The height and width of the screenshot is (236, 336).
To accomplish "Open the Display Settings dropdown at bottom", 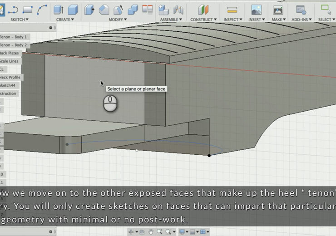I will pyautogui.click(x=183, y=232).
